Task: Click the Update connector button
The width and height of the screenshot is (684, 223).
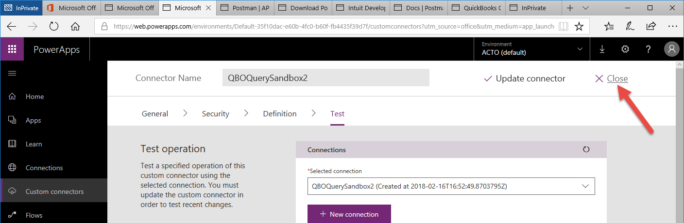Action: pos(525,79)
